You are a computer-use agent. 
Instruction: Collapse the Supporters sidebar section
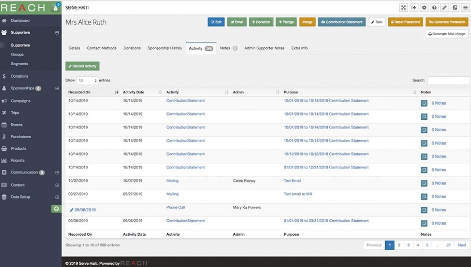tap(57, 33)
